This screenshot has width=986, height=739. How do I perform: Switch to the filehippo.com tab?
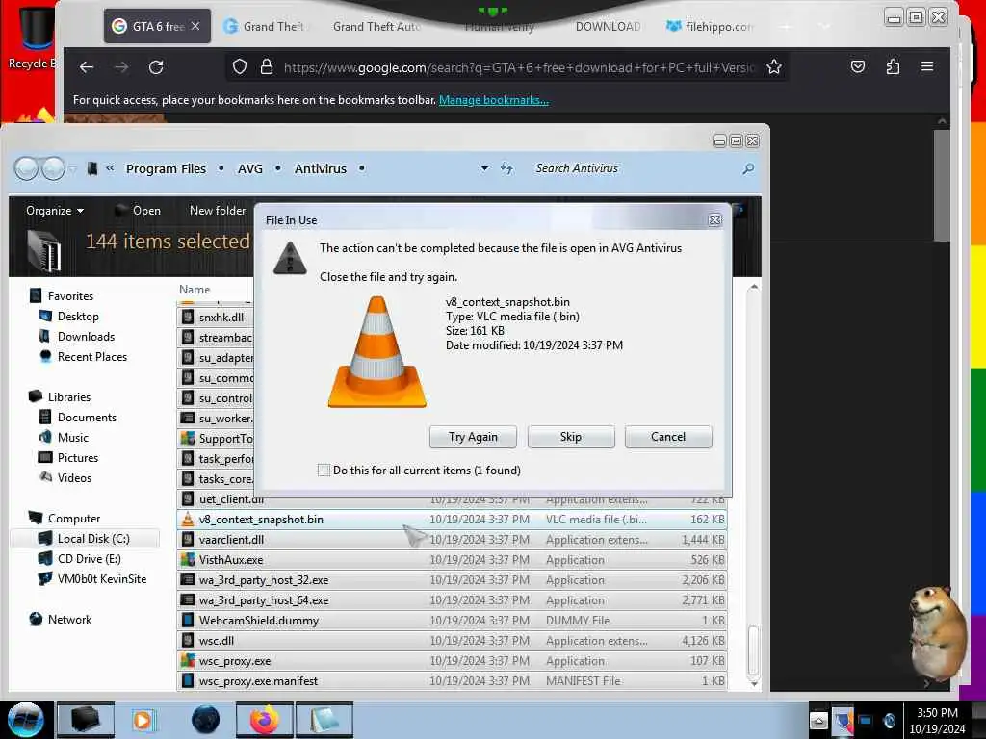click(x=710, y=26)
